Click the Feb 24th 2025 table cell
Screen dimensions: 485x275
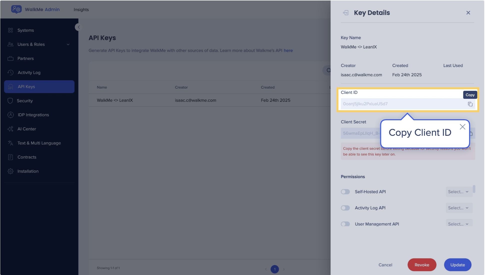coord(276,100)
